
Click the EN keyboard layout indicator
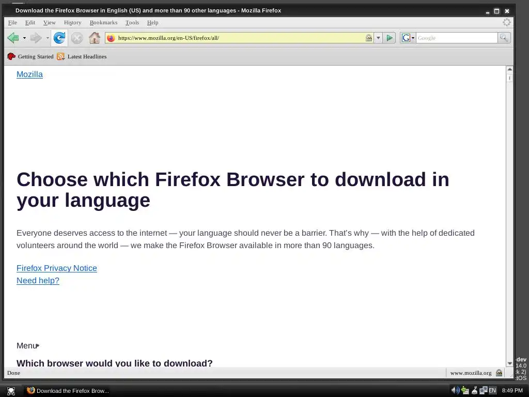click(x=492, y=391)
